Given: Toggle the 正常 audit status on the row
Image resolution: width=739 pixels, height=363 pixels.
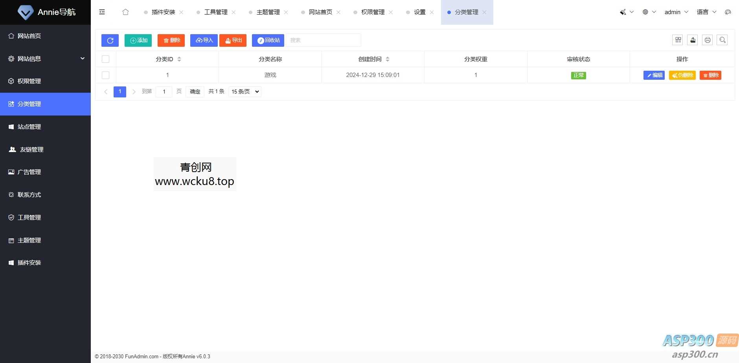Looking at the screenshot, I should tap(578, 75).
